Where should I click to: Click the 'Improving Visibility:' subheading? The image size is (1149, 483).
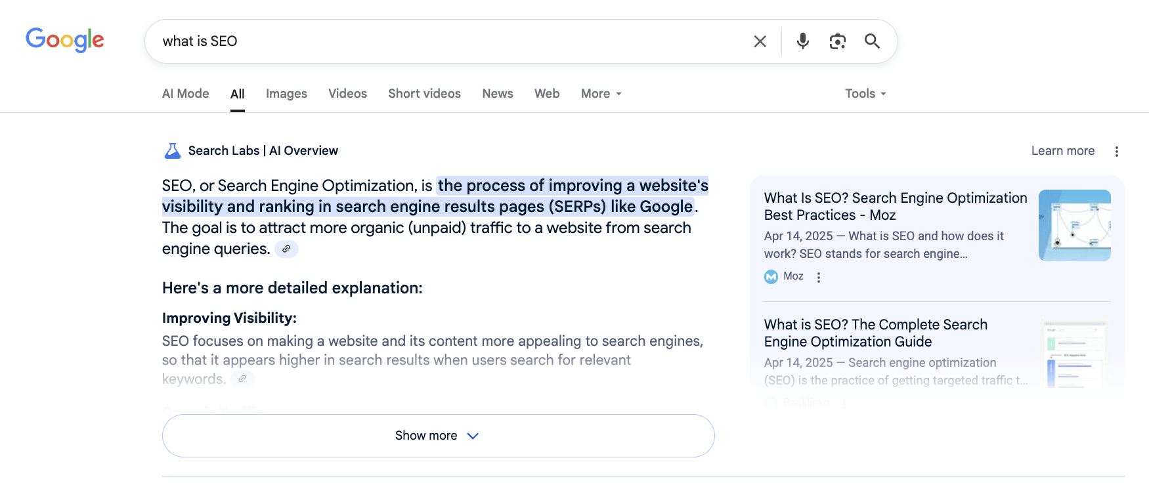click(229, 318)
